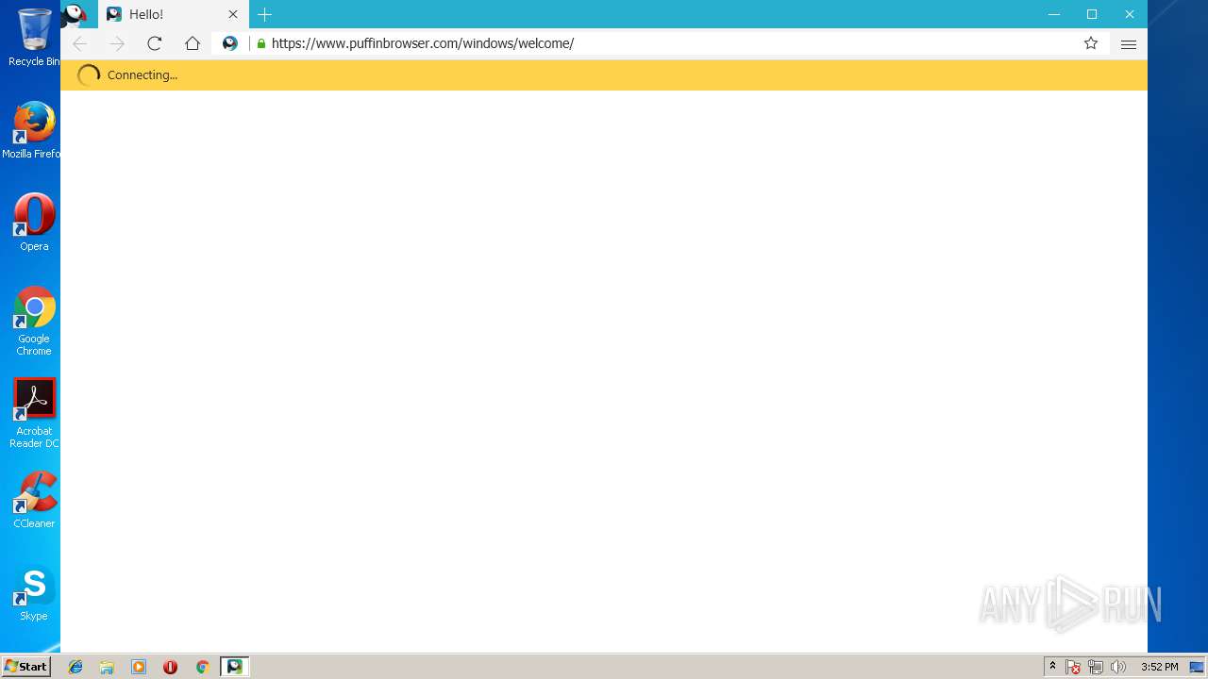Select the Hello! tab

click(x=174, y=14)
